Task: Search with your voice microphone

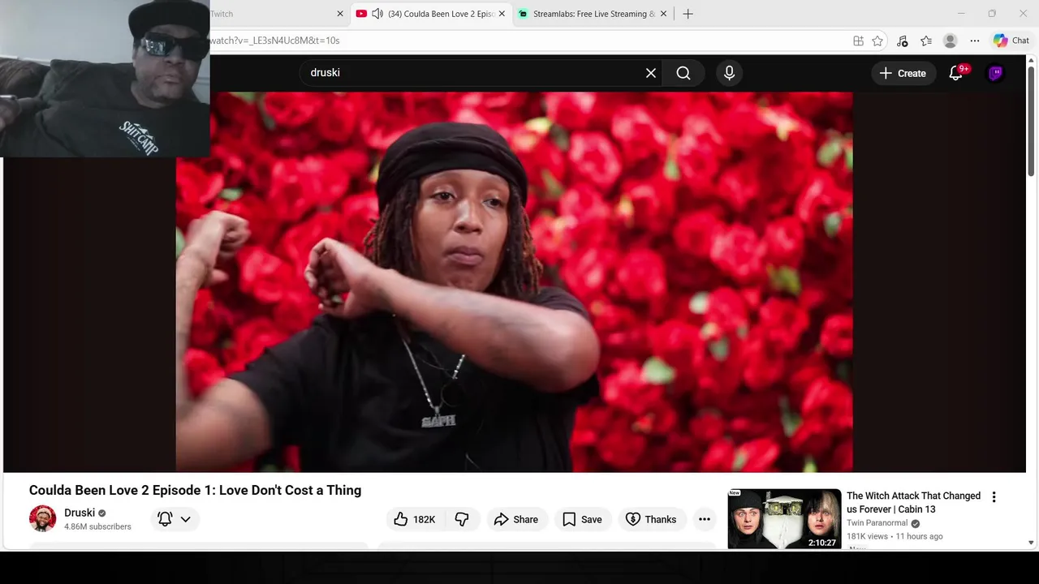Action: (729, 73)
